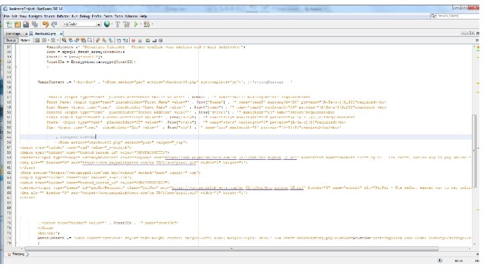Click the Build Project hammer icon

pyautogui.click(x=118, y=24)
